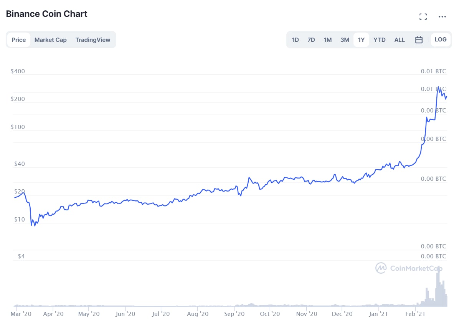Open the calendar date range picker
This screenshot has width=459, height=329.
click(x=419, y=40)
